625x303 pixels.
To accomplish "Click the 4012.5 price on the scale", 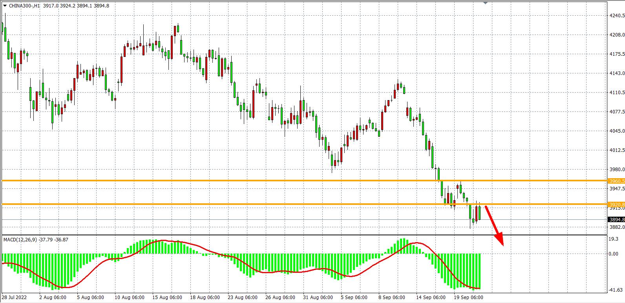I will click(616, 150).
